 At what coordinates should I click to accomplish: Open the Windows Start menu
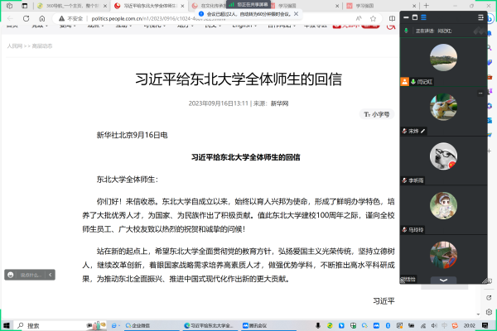point(7,325)
